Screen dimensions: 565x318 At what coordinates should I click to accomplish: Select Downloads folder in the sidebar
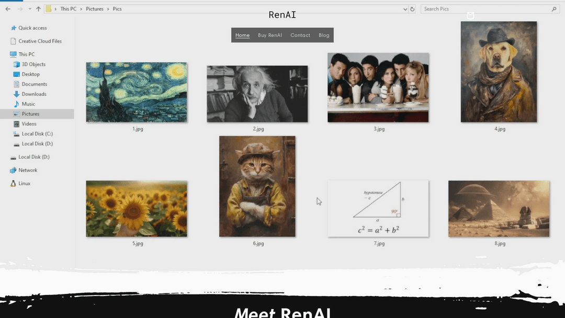pos(34,94)
